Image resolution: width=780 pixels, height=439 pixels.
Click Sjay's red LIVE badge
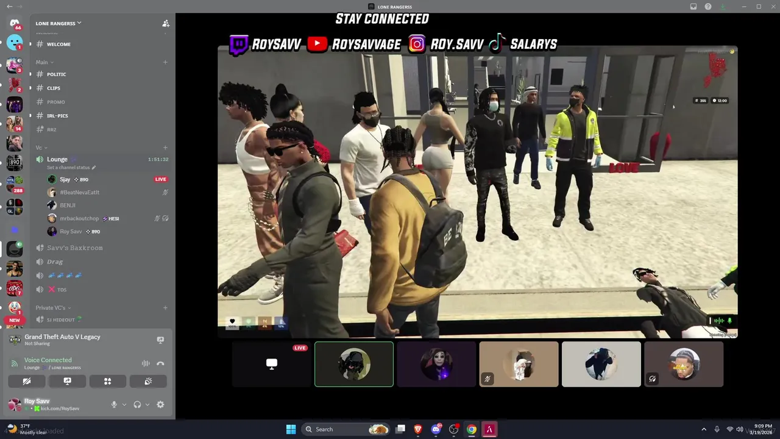(x=161, y=179)
